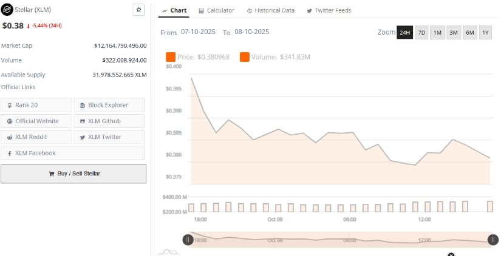The width and height of the screenshot is (501, 256).
Task: Open the XLM Github link
Action: click(x=109, y=121)
